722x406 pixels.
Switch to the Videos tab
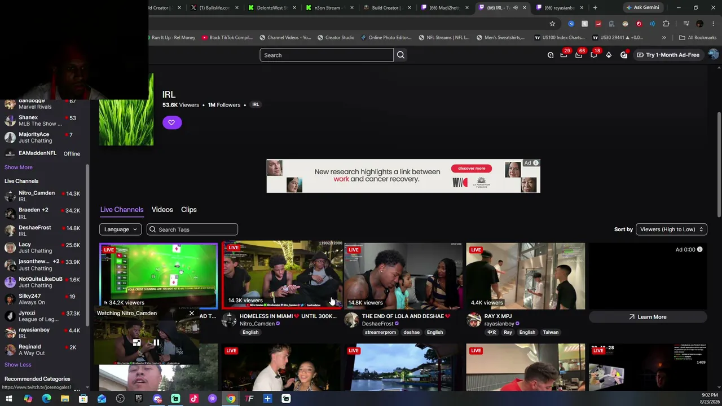click(162, 210)
